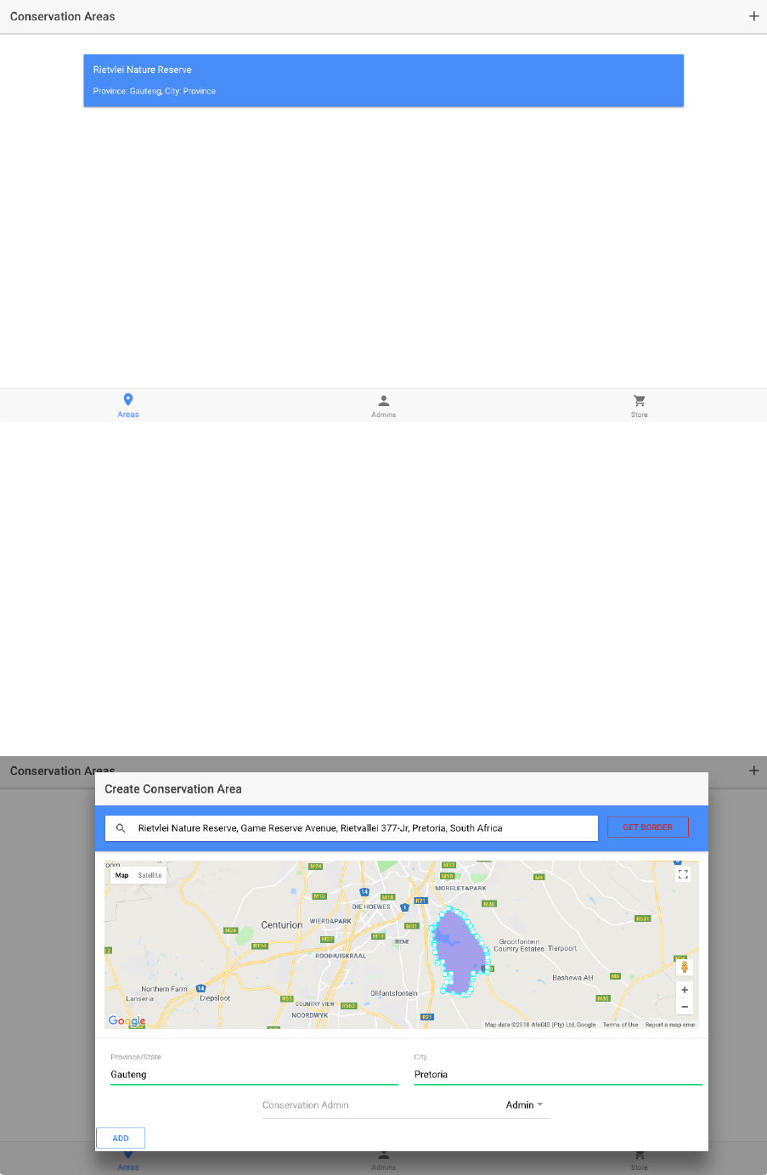Open the Conservation Admin dropdown

pyautogui.click(x=406, y=1105)
